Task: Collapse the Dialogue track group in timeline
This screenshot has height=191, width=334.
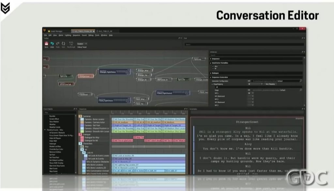Action: (80, 134)
